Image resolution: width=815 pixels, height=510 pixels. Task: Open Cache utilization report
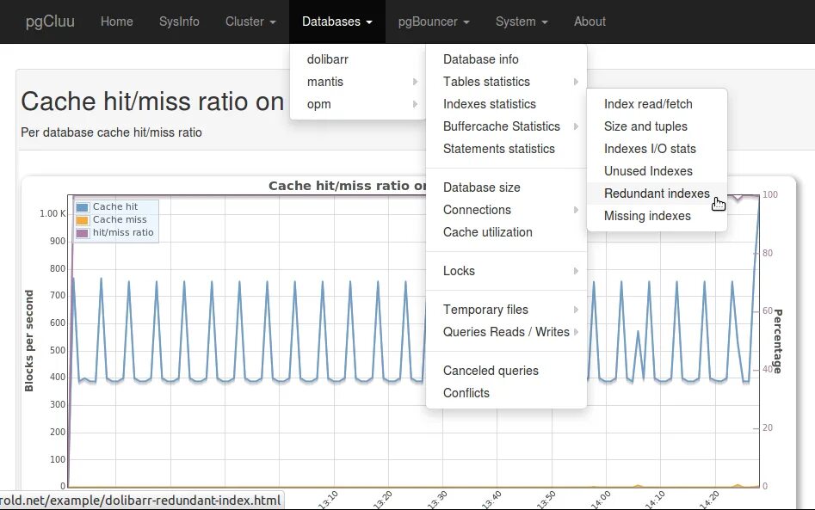[506, 232]
